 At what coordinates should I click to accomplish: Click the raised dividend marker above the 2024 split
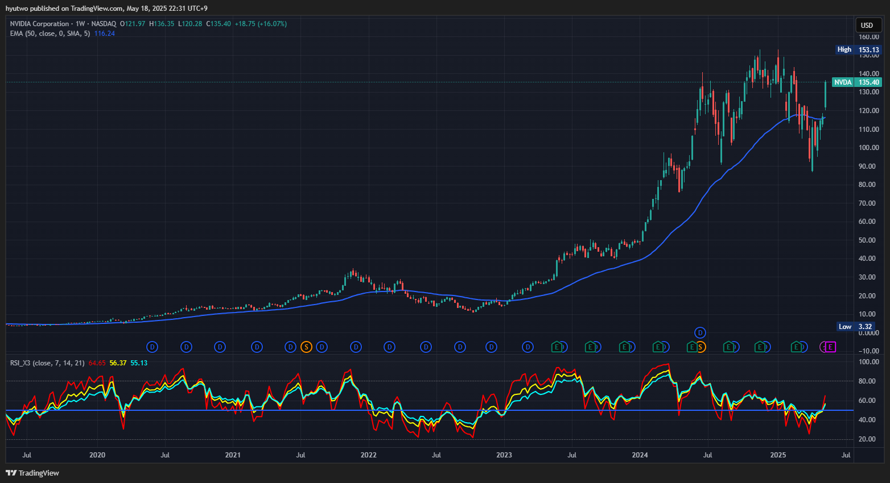(701, 332)
